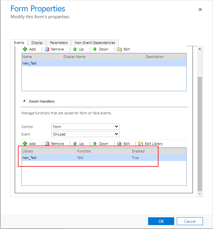Collapse the Event Handlers section
The image size is (213, 229).
tap(24, 101)
